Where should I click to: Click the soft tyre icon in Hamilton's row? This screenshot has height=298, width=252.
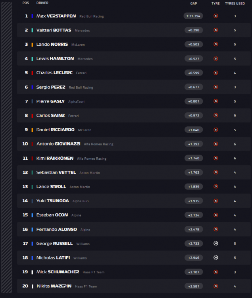(x=216, y=59)
